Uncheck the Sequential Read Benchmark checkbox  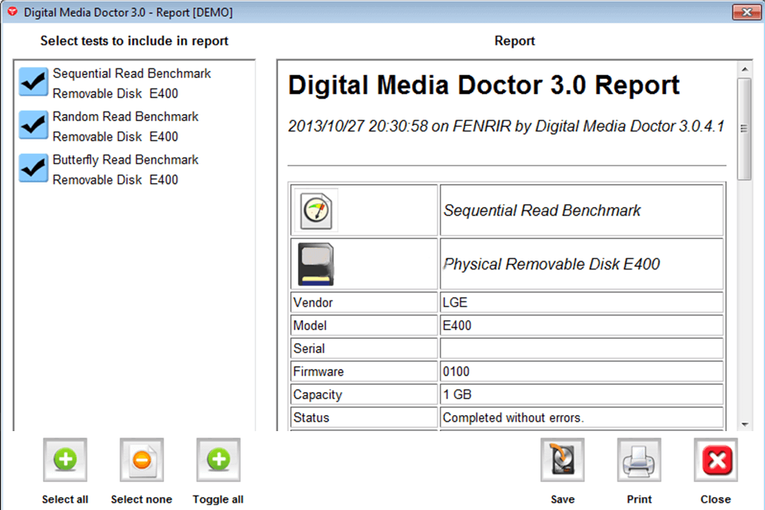coord(33,82)
